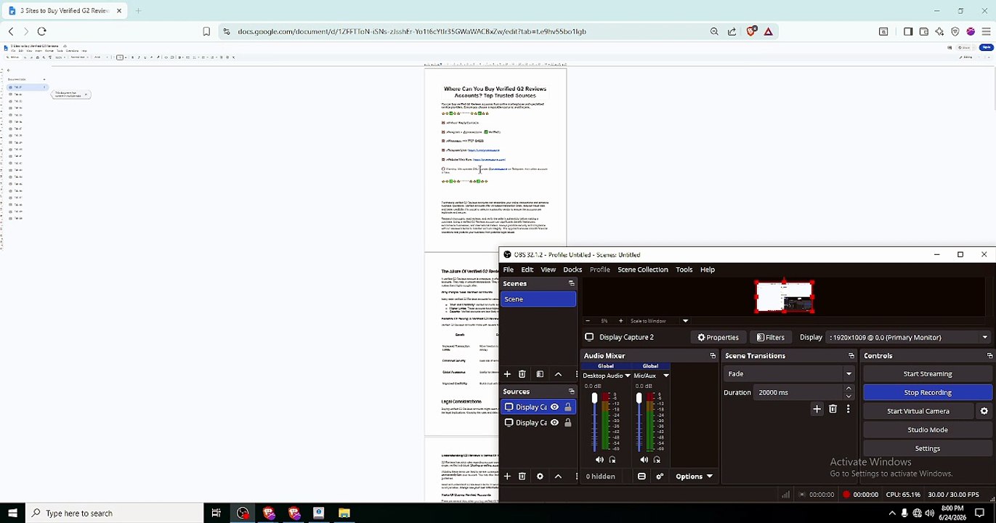This screenshot has width=996, height=523.
Task: Switch audio mixer layout icon
Action: pyautogui.click(x=641, y=477)
